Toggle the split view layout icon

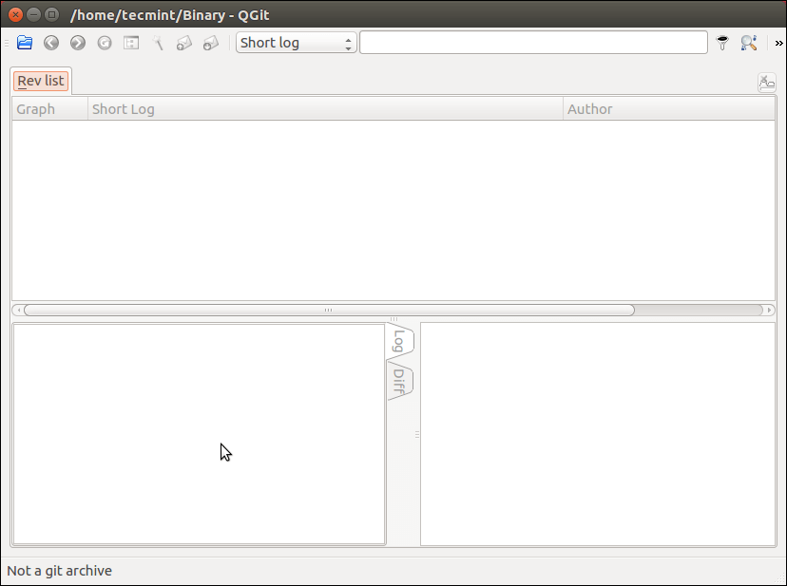tap(130, 42)
